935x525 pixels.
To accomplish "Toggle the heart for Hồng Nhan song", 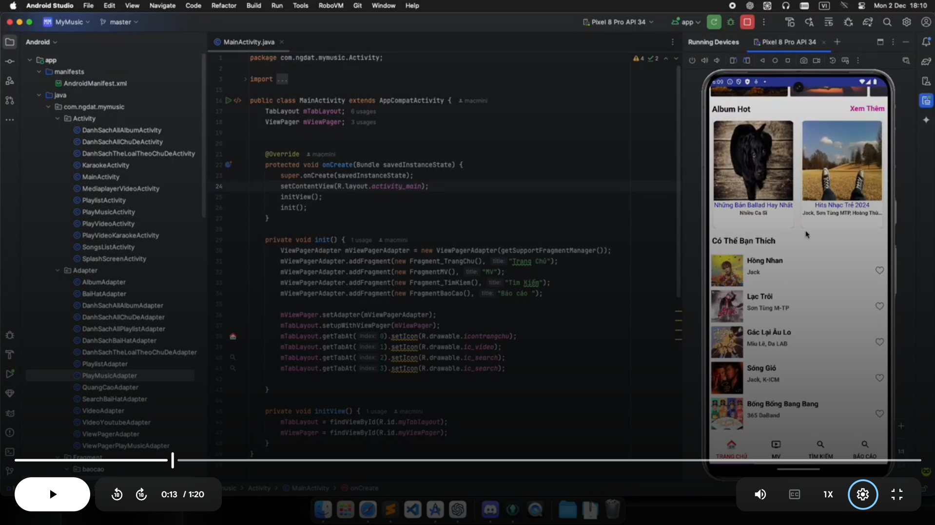I will [x=879, y=270].
